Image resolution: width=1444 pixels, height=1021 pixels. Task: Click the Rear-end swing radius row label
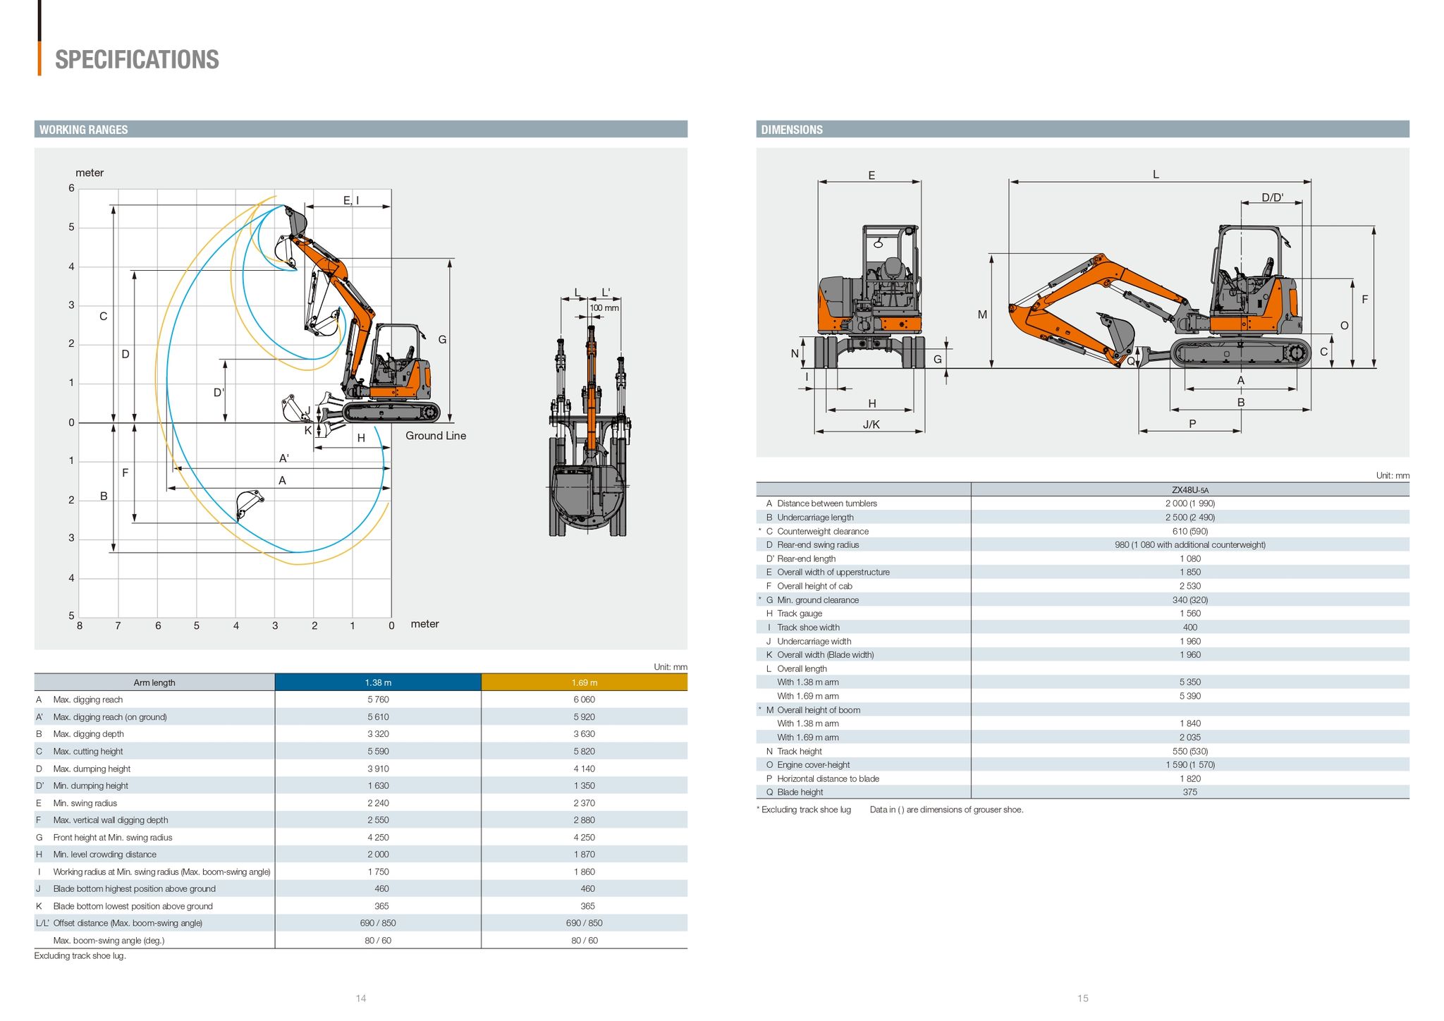click(818, 545)
